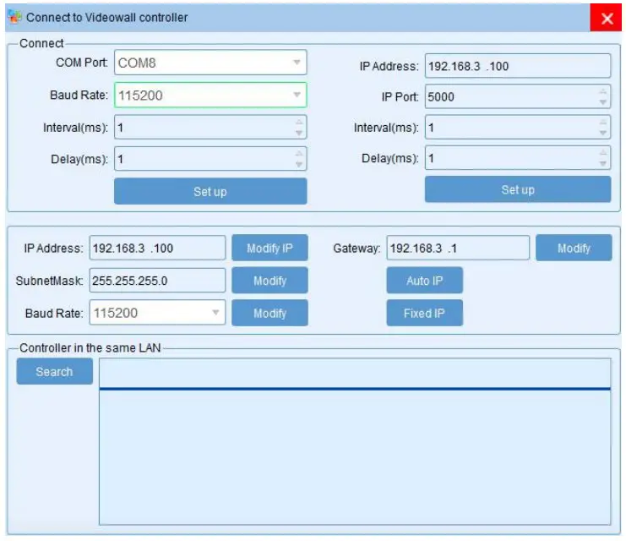Increase serial Delay(ms) with up arrow
Viewport: 626px width, 541px height.
point(298,154)
